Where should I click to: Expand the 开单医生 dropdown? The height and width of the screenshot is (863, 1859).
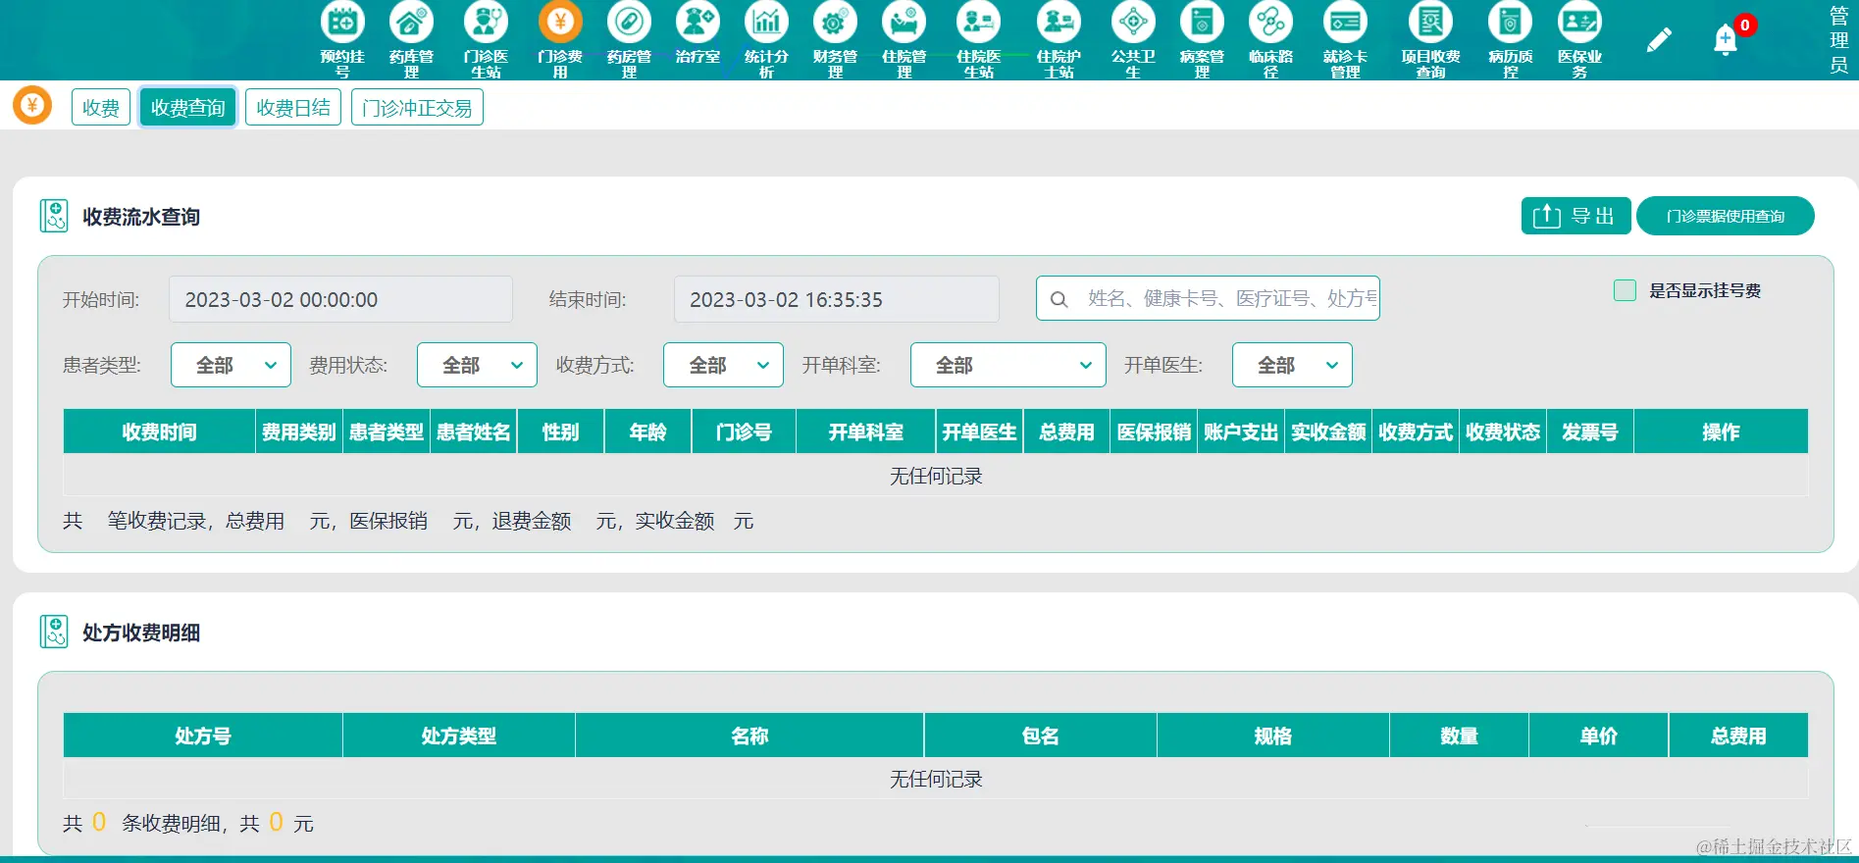tap(1292, 365)
